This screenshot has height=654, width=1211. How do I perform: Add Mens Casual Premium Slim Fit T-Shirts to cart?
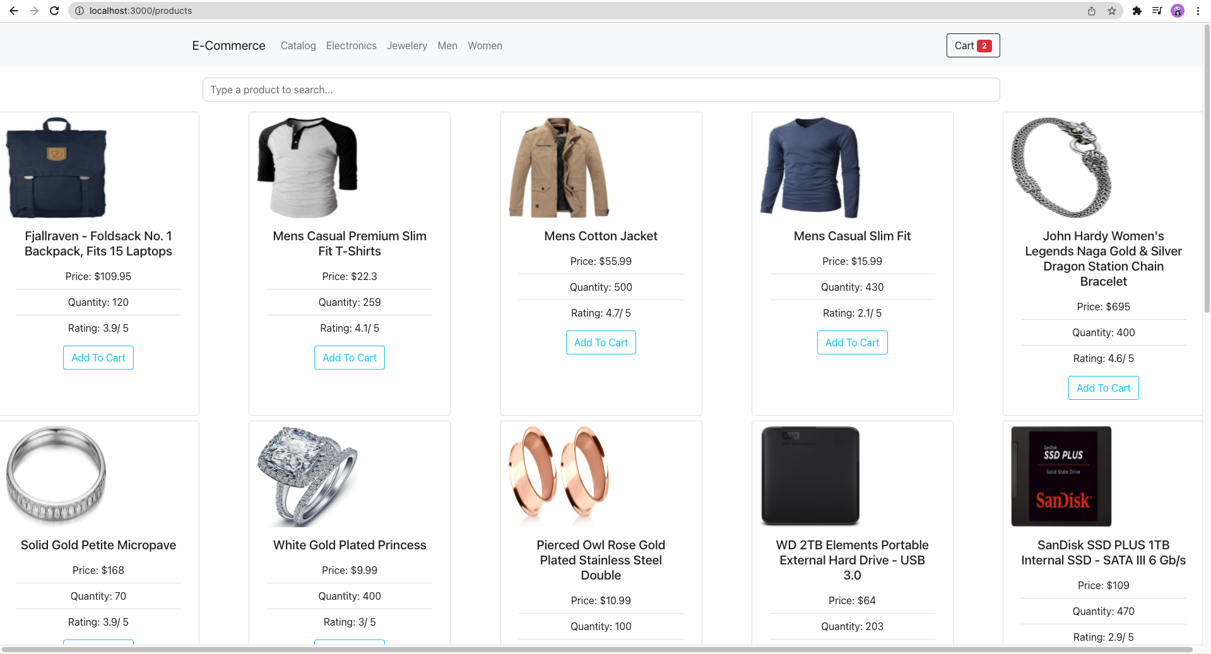[350, 358]
